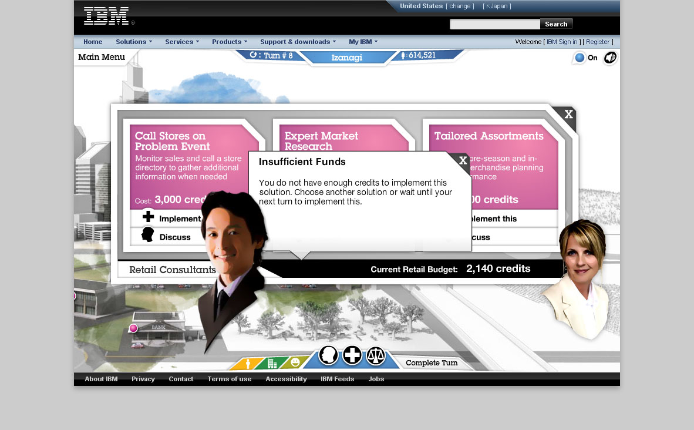Expand the Support & downloads dropdown
Image resolution: width=694 pixels, height=430 pixels.
(x=298, y=42)
